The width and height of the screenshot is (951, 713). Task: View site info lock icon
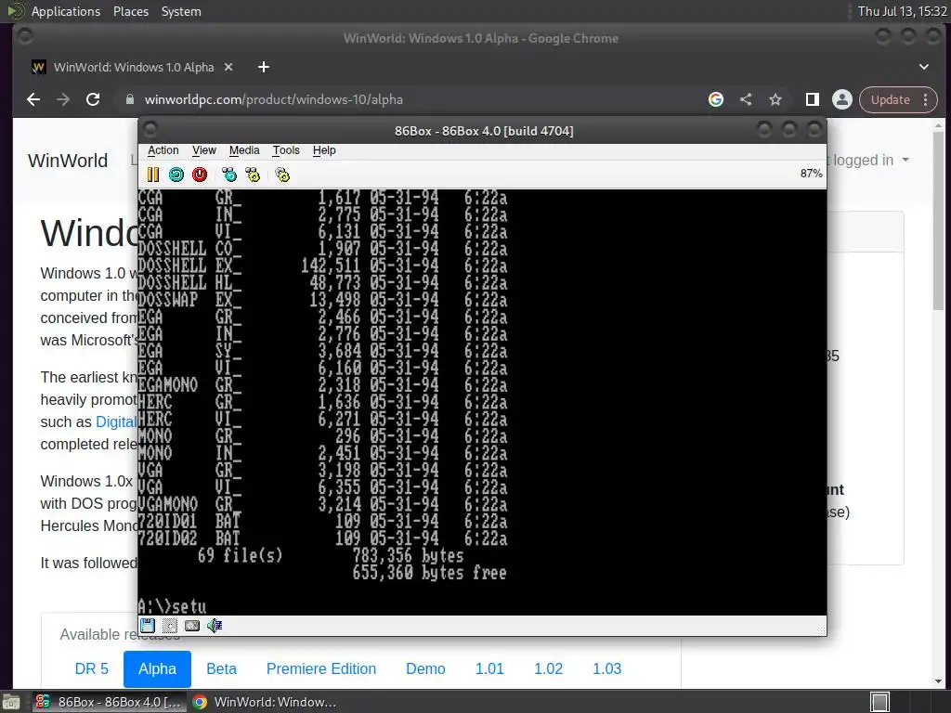tap(130, 99)
